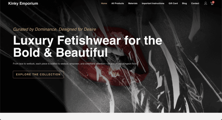Click the Curated by Dominance tagline
This screenshot has width=222, height=120.
55,29
